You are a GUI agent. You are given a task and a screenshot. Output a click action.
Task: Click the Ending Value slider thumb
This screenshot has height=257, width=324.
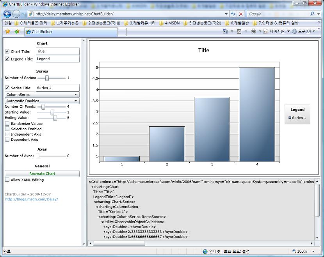pyautogui.click(x=55, y=118)
